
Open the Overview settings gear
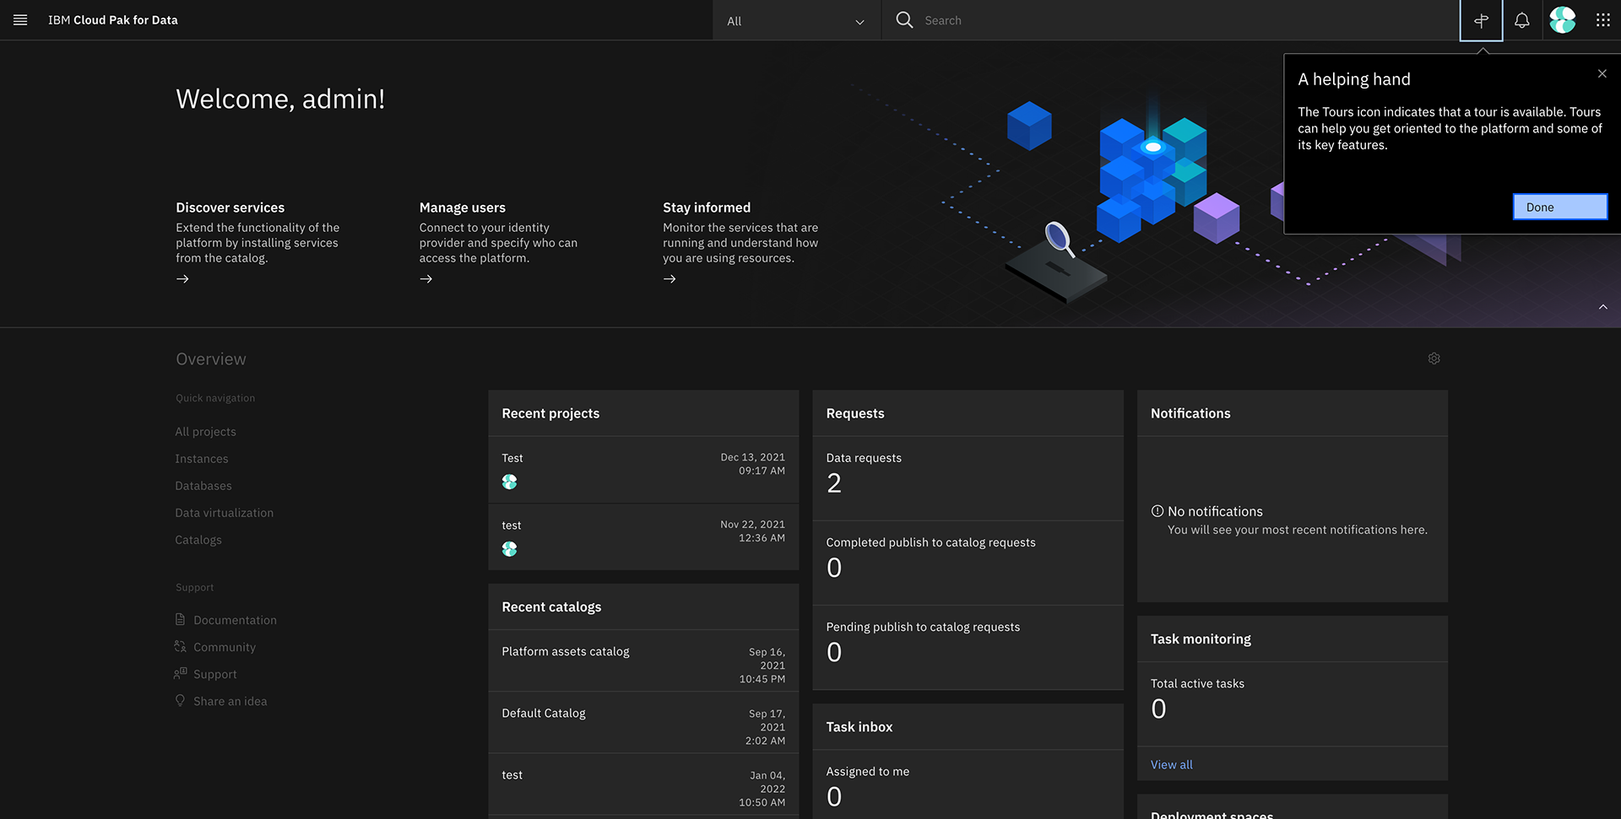point(1434,358)
